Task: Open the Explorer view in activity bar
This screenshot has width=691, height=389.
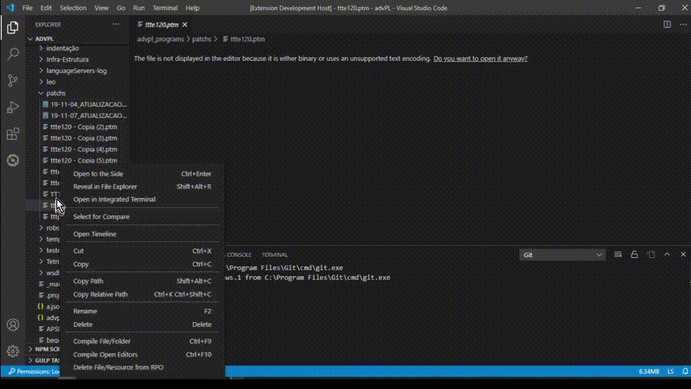Action: (13, 27)
